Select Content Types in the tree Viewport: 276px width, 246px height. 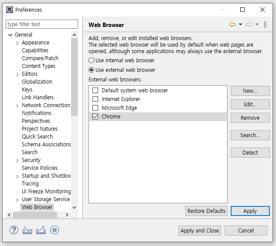38,66
